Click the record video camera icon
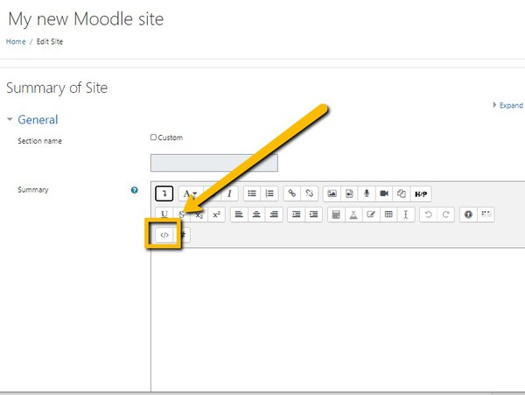Screen dimensions: 525x395 click(x=383, y=194)
